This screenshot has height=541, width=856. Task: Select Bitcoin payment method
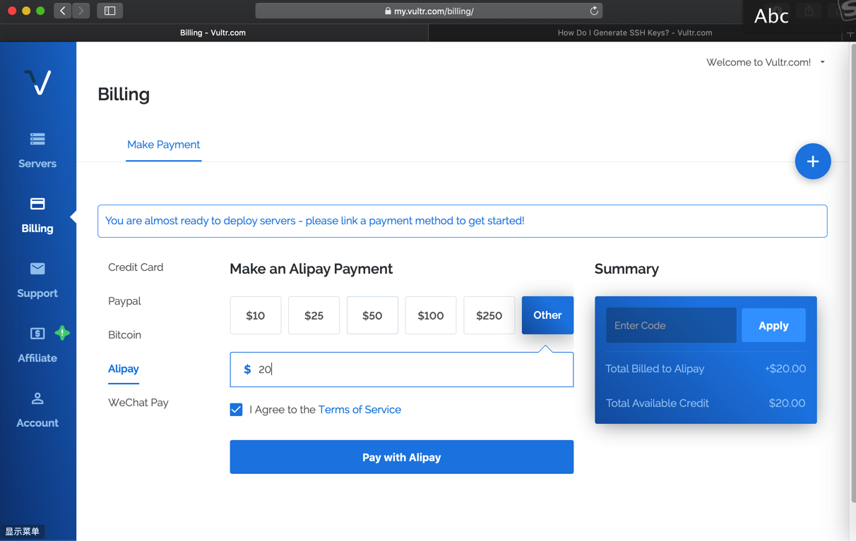click(124, 335)
